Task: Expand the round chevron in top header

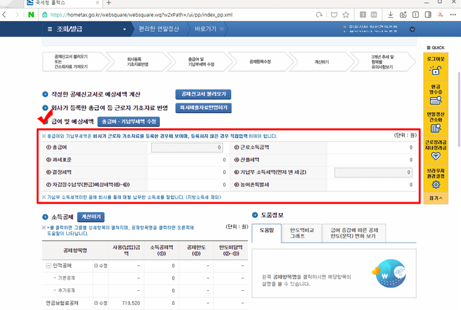Action: tap(412, 29)
